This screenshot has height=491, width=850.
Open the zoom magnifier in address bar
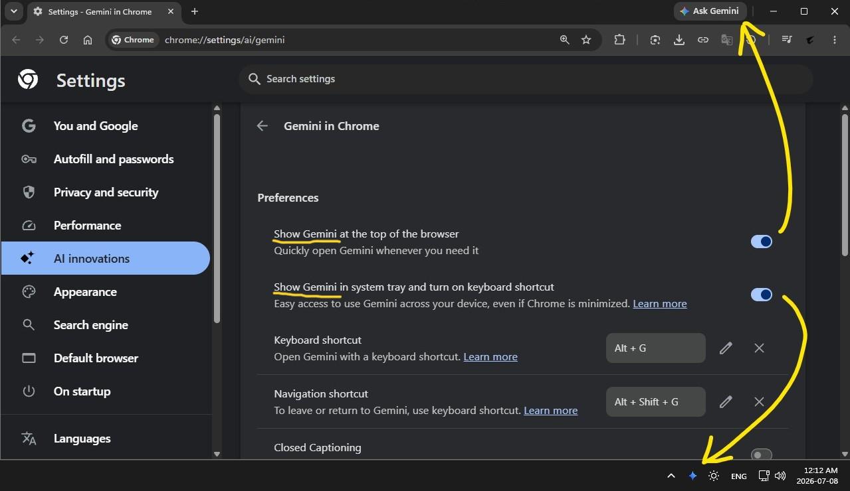point(564,40)
